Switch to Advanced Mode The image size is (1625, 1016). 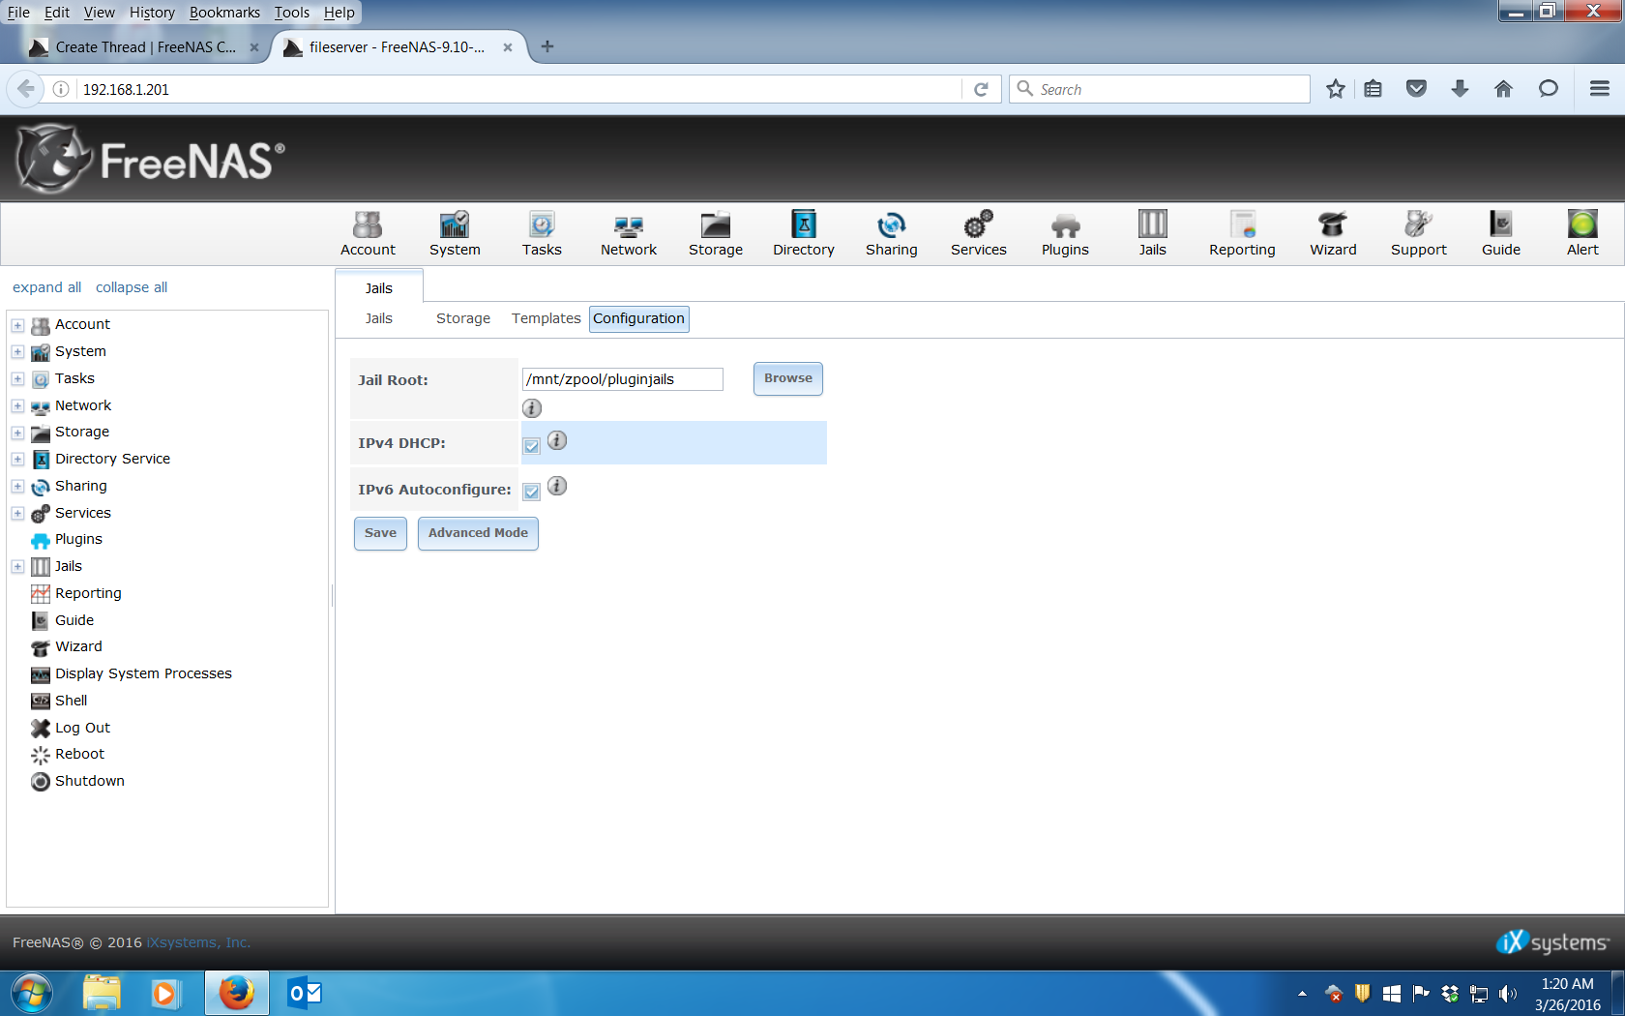pyautogui.click(x=478, y=533)
